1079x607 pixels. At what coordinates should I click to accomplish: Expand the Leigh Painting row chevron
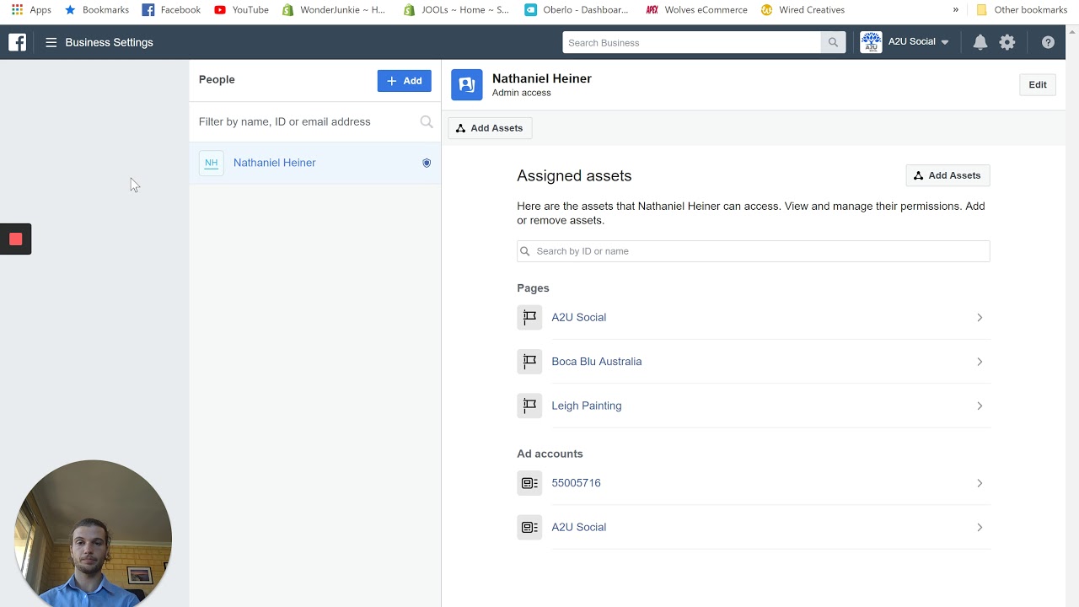point(980,406)
